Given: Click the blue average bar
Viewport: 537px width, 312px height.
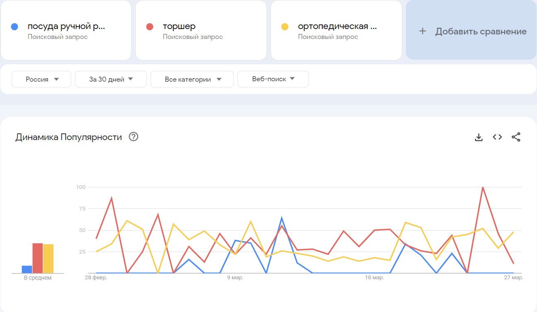Looking at the screenshot, I should pos(27,269).
